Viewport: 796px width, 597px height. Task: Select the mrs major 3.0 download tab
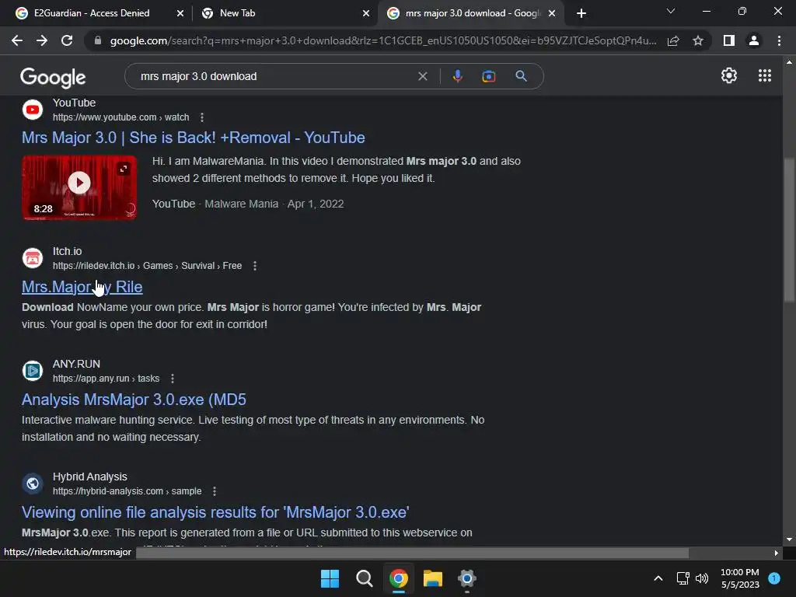[x=472, y=13]
